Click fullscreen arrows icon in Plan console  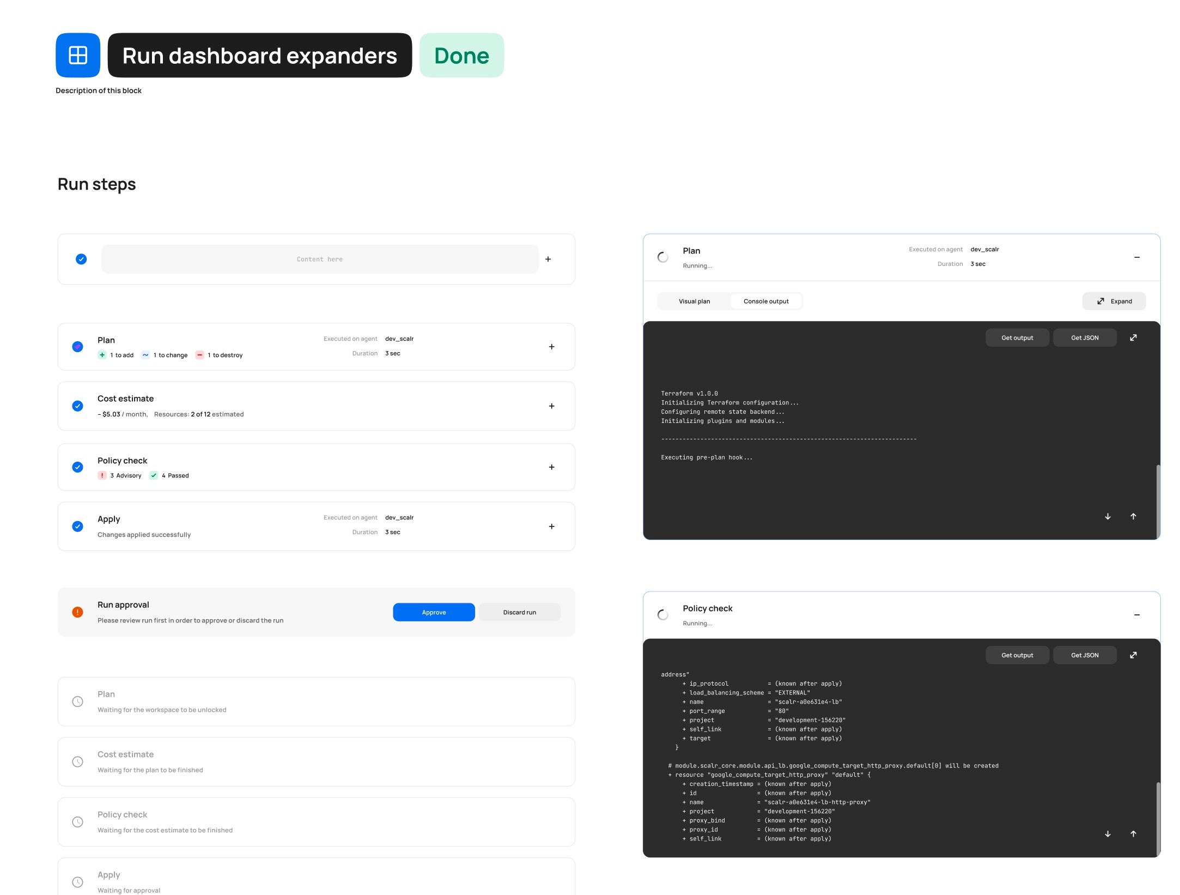click(1133, 337)
